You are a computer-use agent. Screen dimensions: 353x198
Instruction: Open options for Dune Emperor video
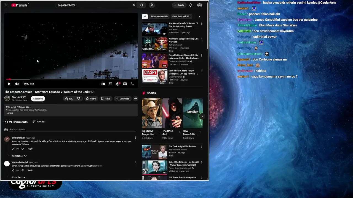point(202,163)
